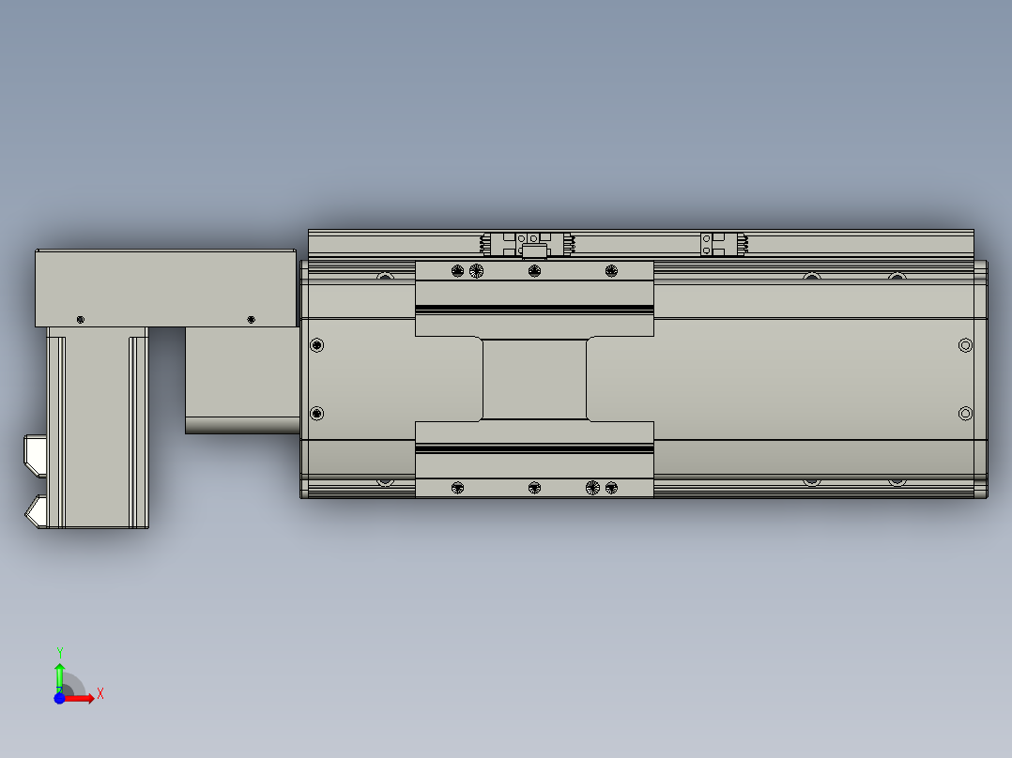The image size is (1012, 758).
Task: Select the right screw on the motor cover
Action: tap(251, 319)
